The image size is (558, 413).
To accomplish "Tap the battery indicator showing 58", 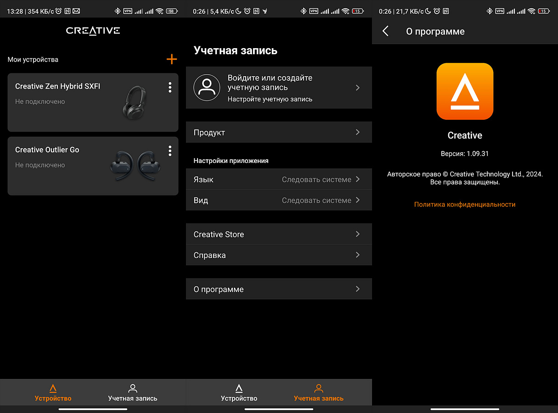I will pos(172,11).
